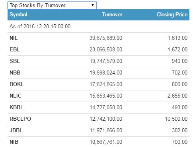Open the NBB stock symbol
This screenshot has width=193, height=147.
tap(15, 73)
